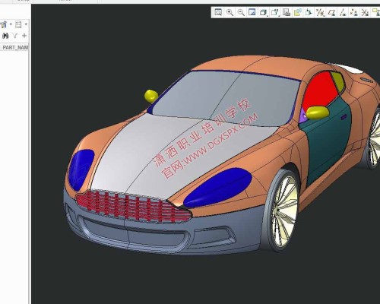Click the filter funnel icon
Image resolution: width=380 pixels, height=304 pixels.
(15, 36)
